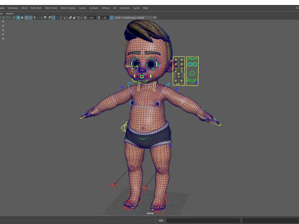Open ACES 1.0 SDR-video view transform dropdown

pyautogui.click(x=135, y=17)
